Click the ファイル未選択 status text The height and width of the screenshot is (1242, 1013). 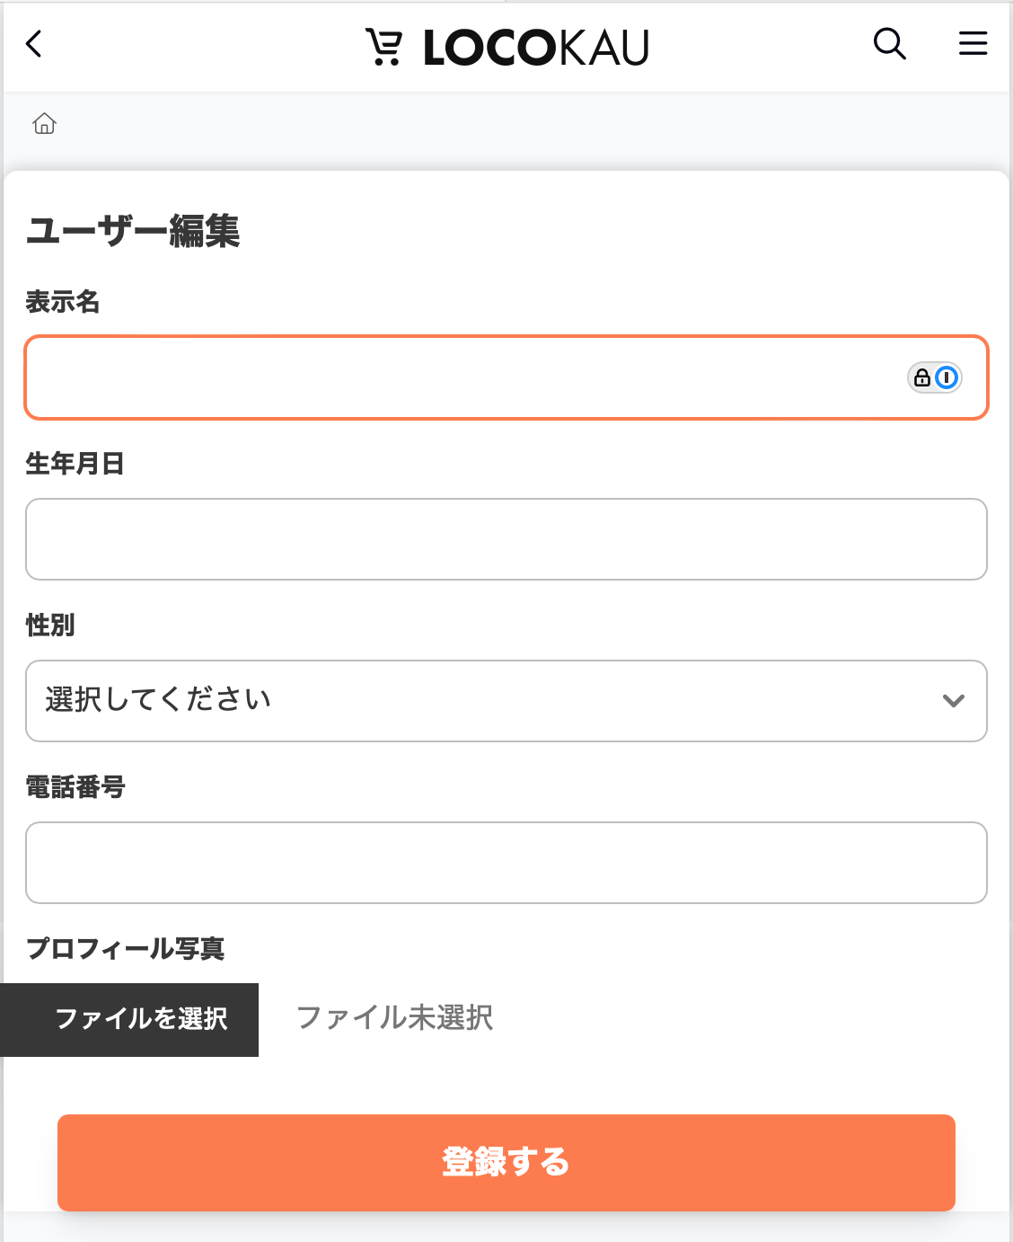[395, 1020]
